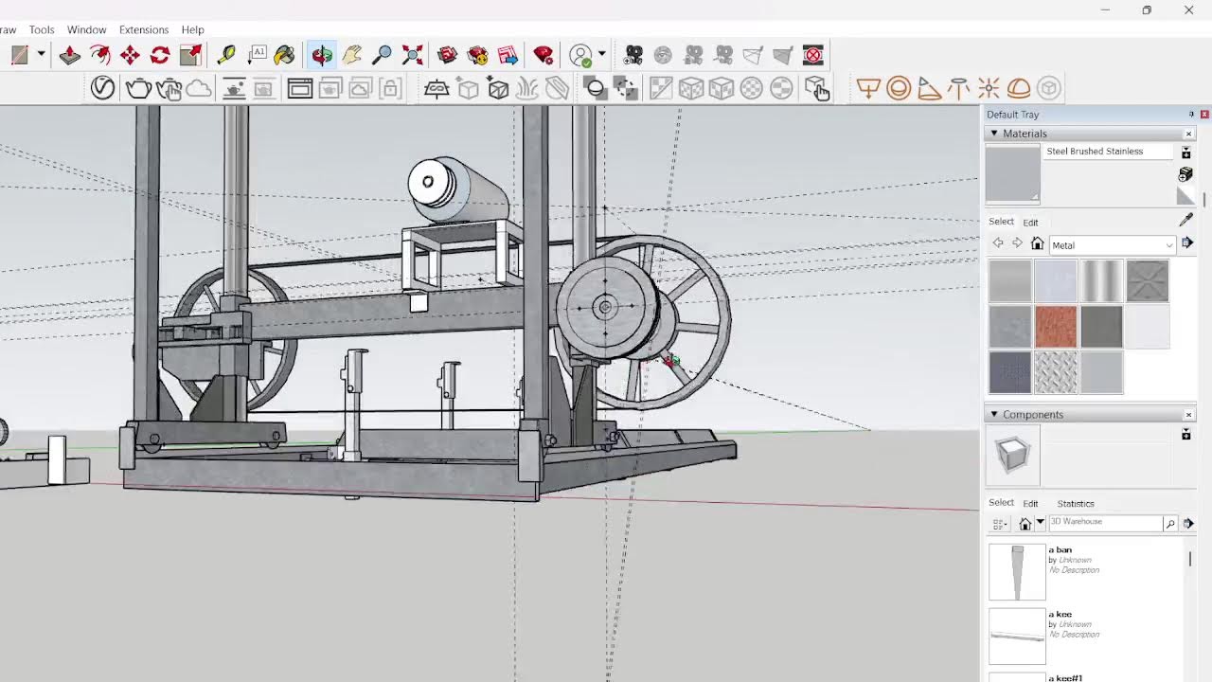The width and height of the screenshot is (1212, 682).
Task: Open the Window menu
Action: [87, 29]
